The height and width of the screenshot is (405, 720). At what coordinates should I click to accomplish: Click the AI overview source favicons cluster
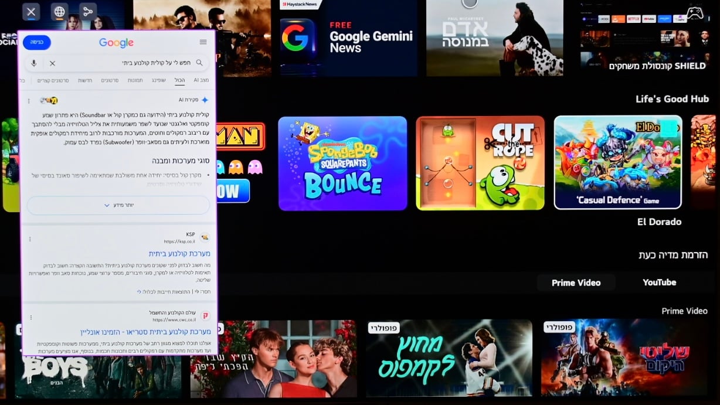[49, 101]
